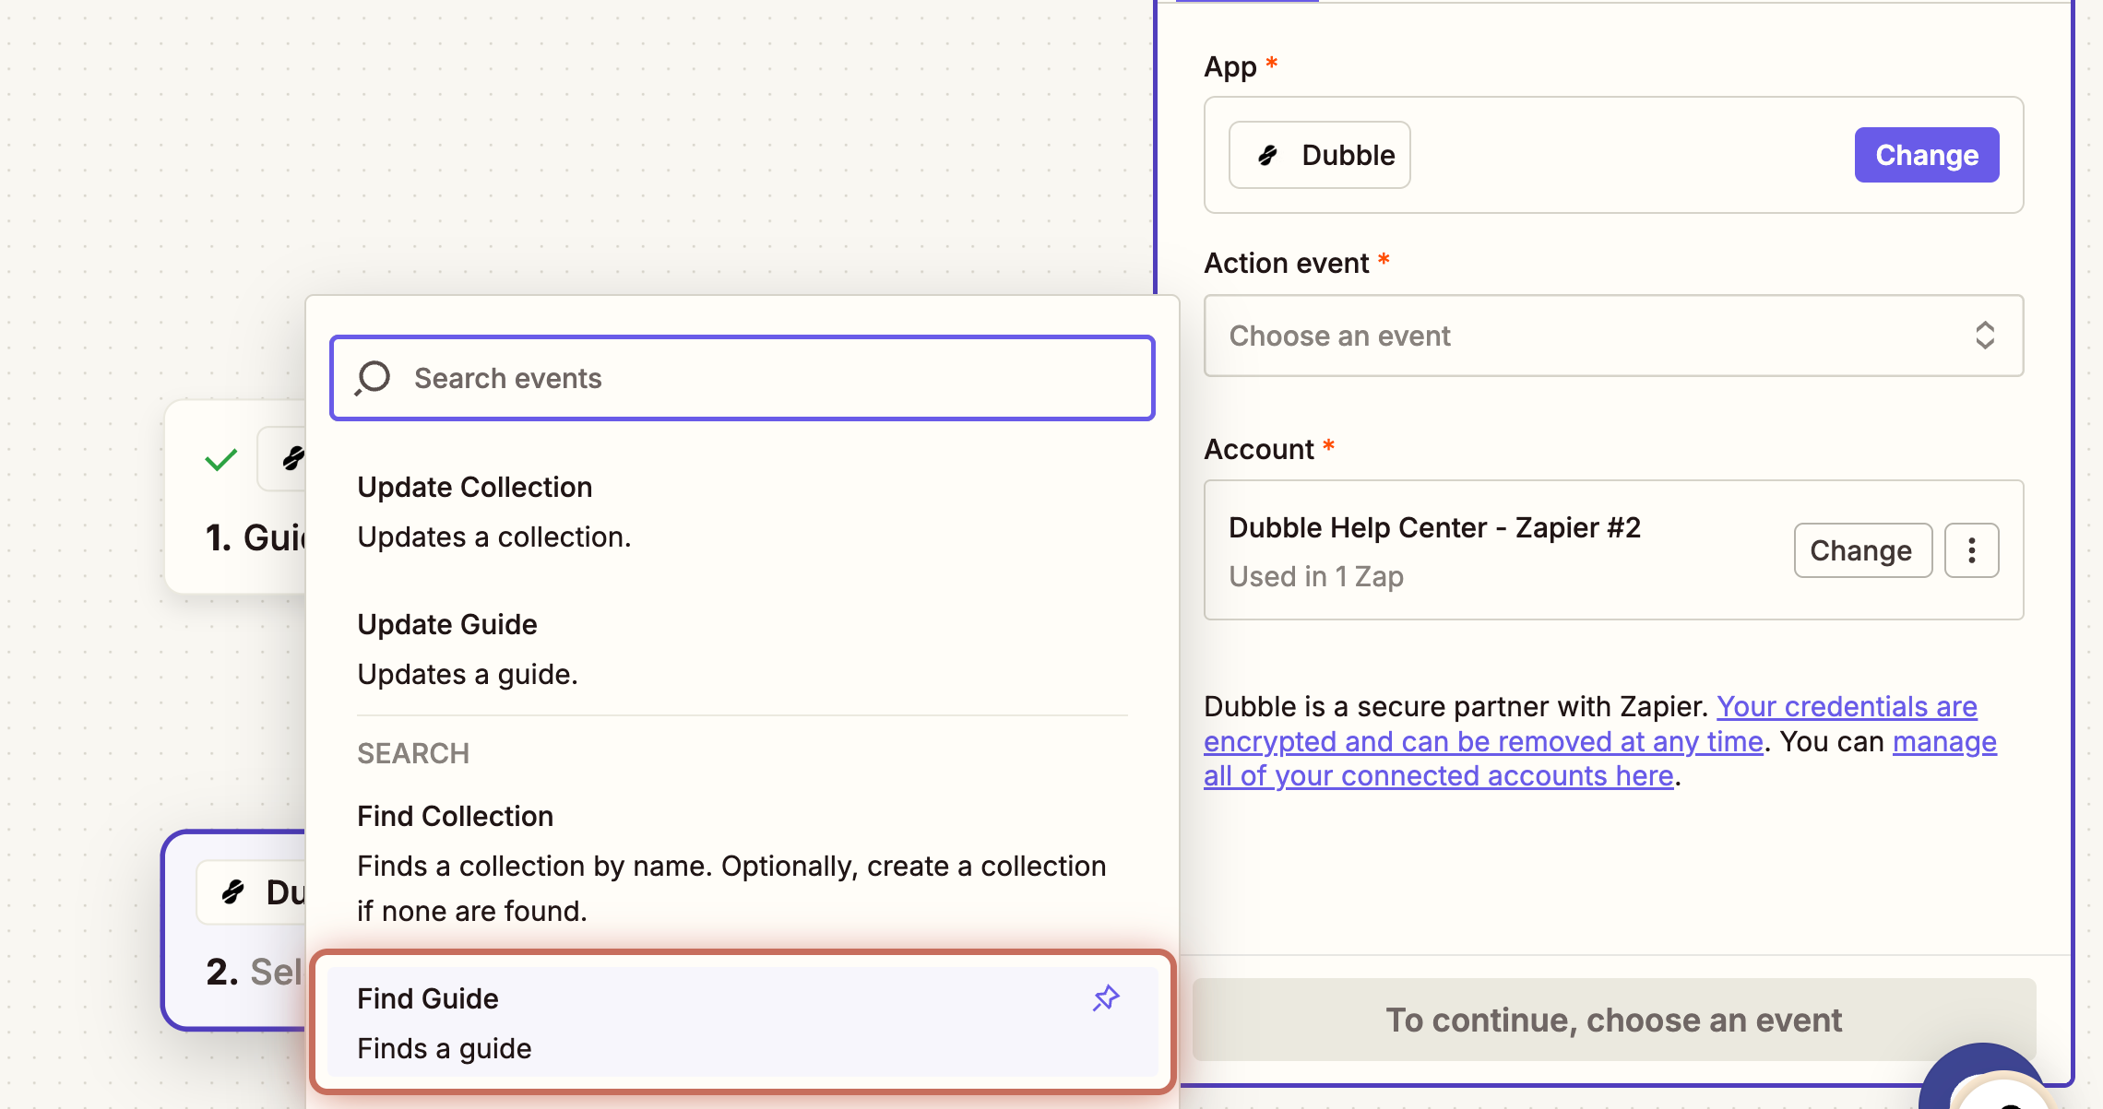Click green checkmark on step 1
Viewport: 2103px width, 1109px height.
(220, 459)
